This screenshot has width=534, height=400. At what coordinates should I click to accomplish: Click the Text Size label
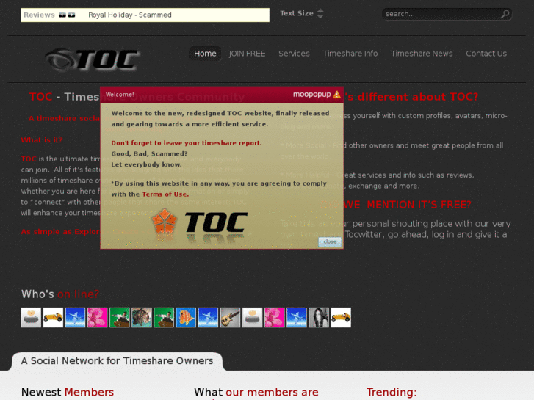click(297, 13)
